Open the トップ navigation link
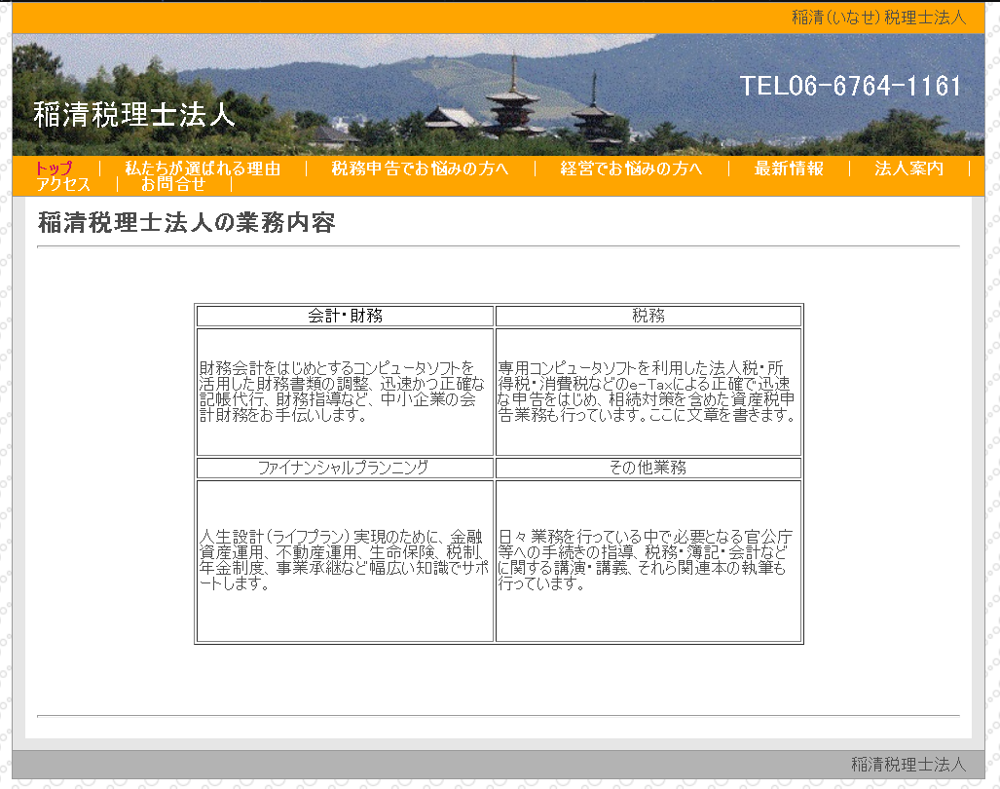Image resolution: width=1000 pixels, height=789 pixels. (x=54, y=169)
